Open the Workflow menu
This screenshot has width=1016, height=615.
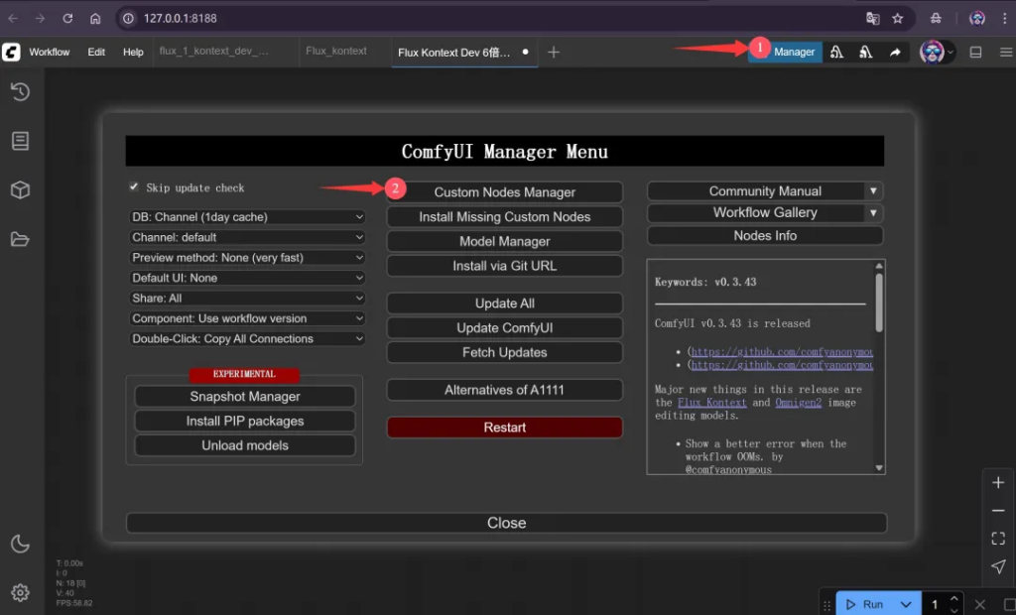pos(50,52)
